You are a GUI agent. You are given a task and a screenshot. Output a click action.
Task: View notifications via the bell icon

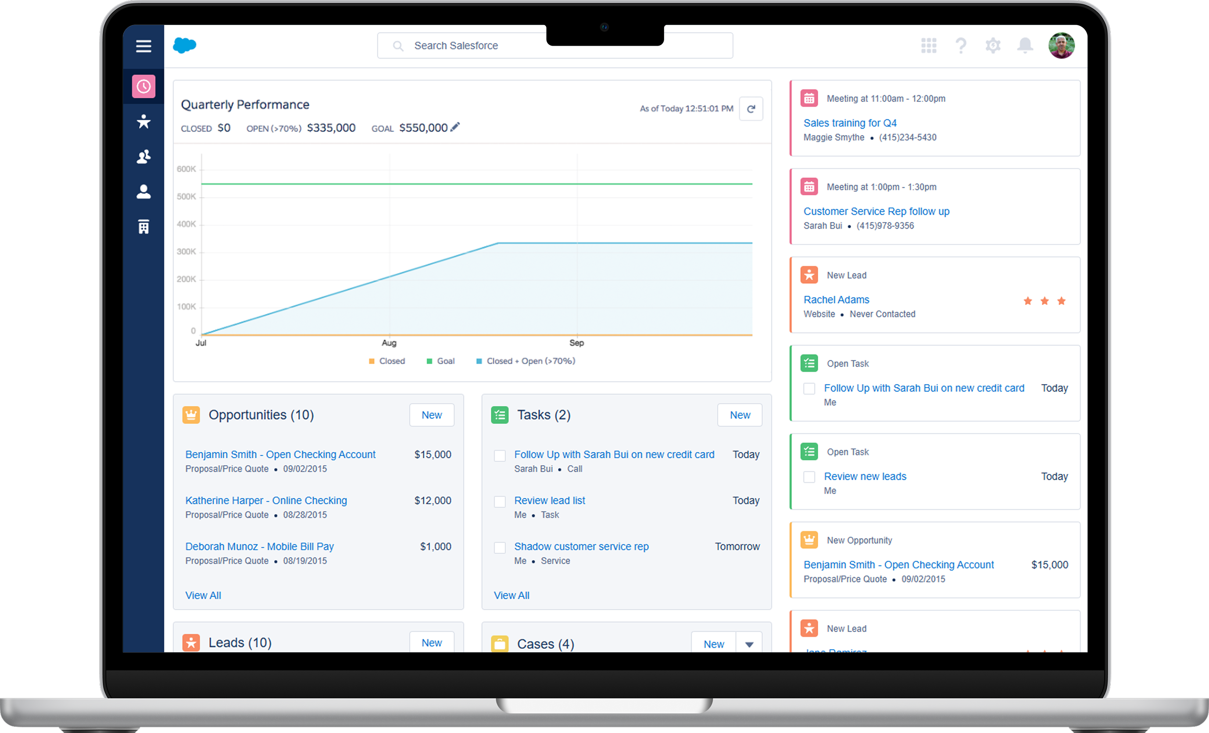tap(1024, 46)
